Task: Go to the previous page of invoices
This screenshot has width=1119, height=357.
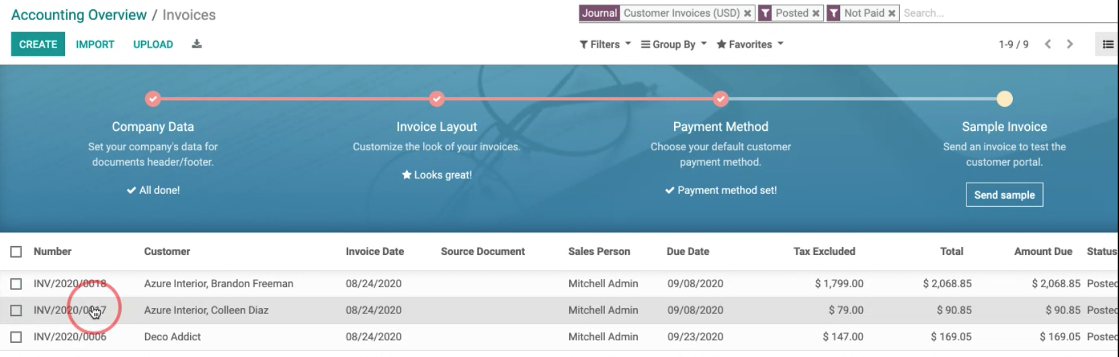Action: 1048,44
